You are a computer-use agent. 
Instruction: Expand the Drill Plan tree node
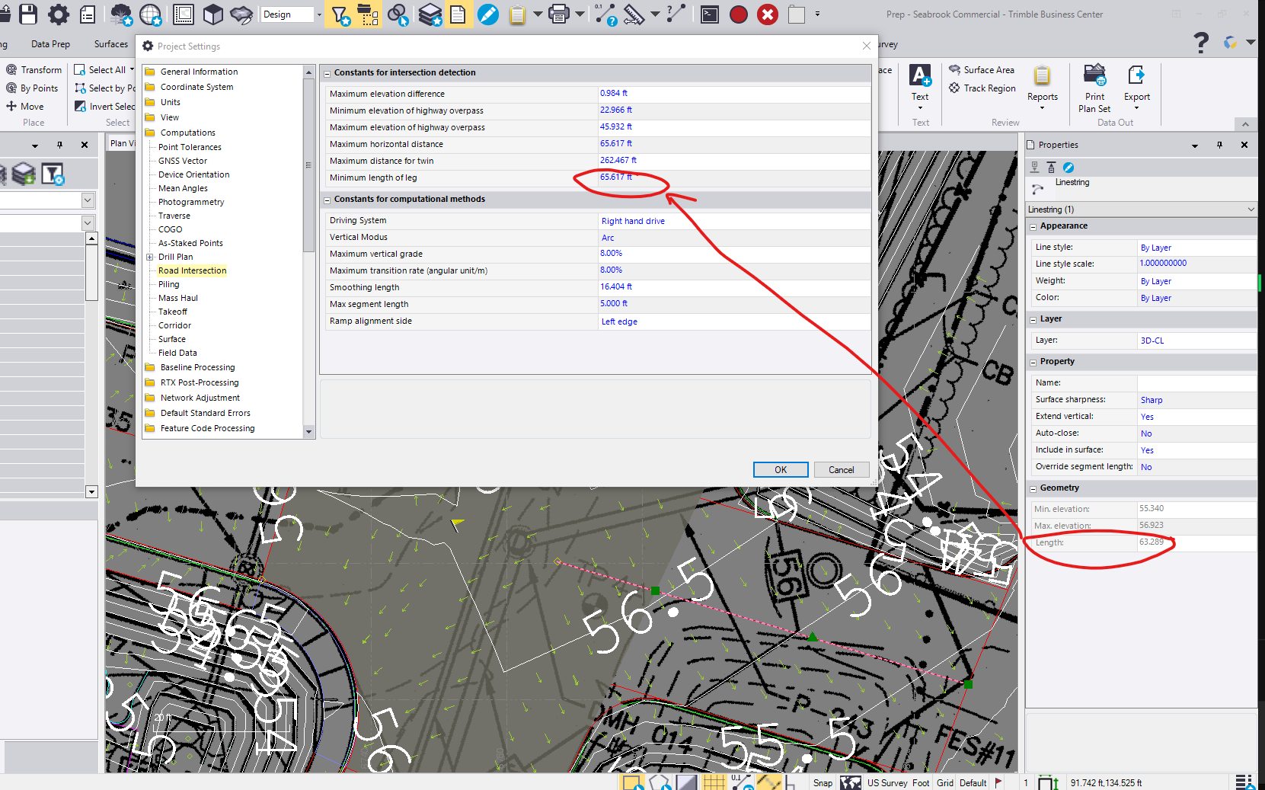(x=150, y=257)
